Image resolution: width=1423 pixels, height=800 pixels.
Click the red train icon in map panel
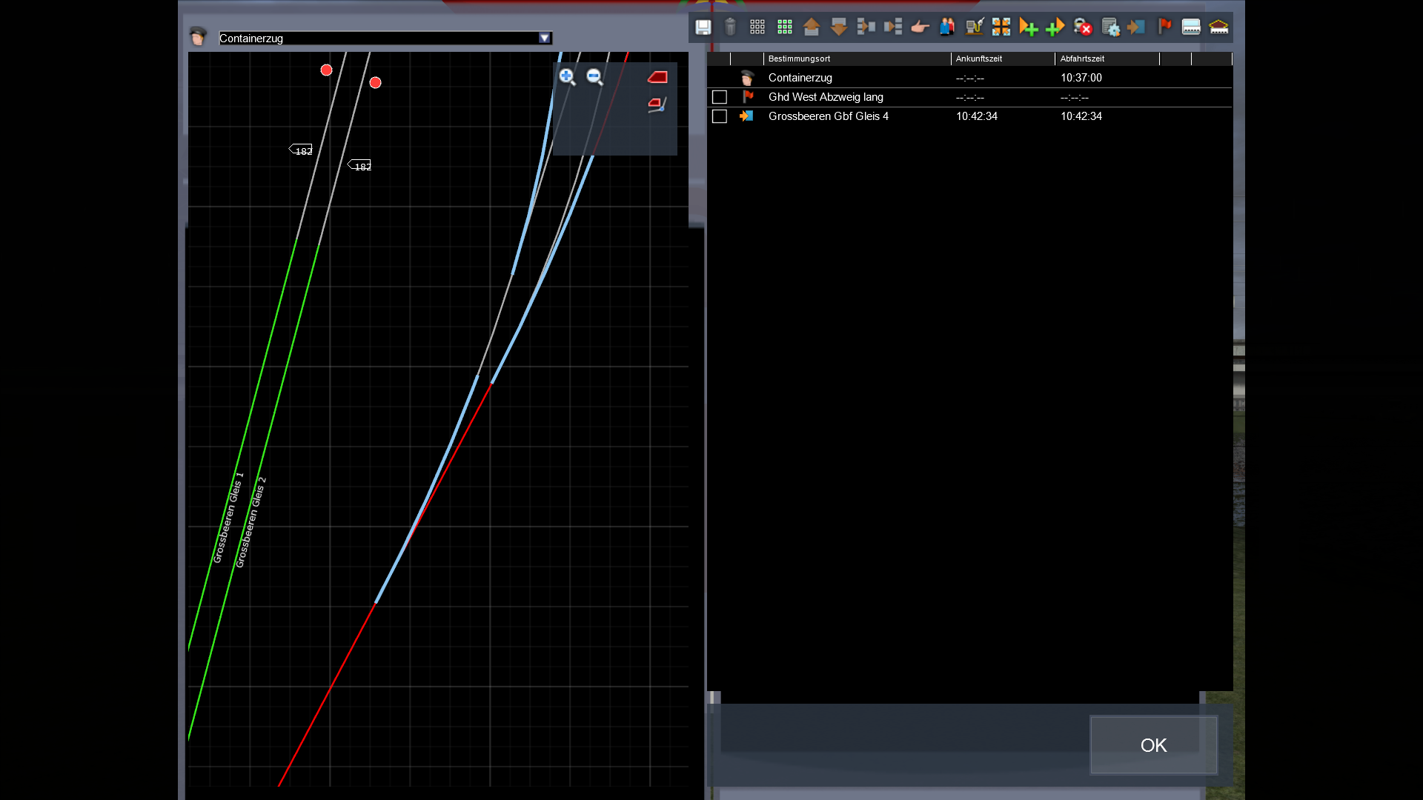[657, 77]
